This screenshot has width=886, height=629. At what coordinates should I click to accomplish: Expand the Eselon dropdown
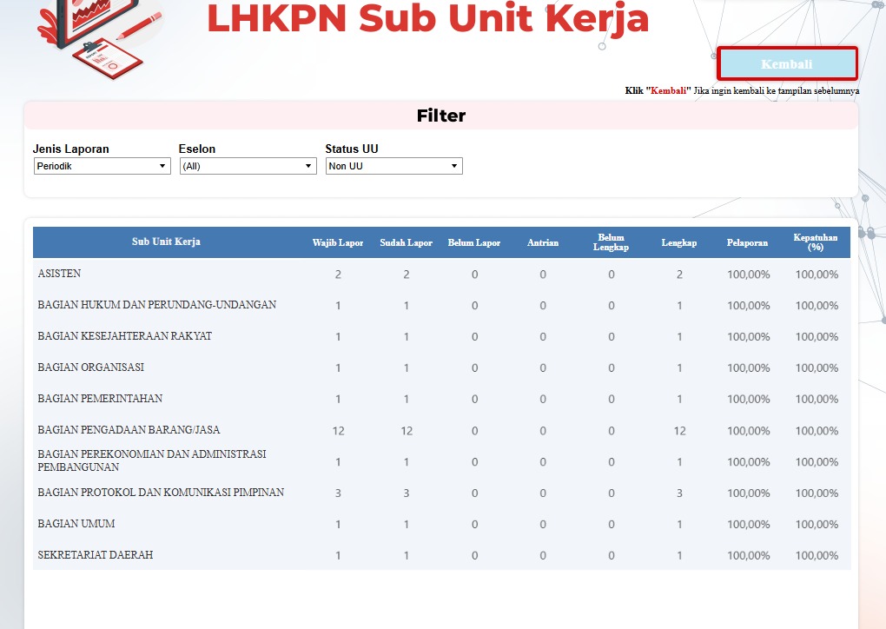(x=248, y=166)
